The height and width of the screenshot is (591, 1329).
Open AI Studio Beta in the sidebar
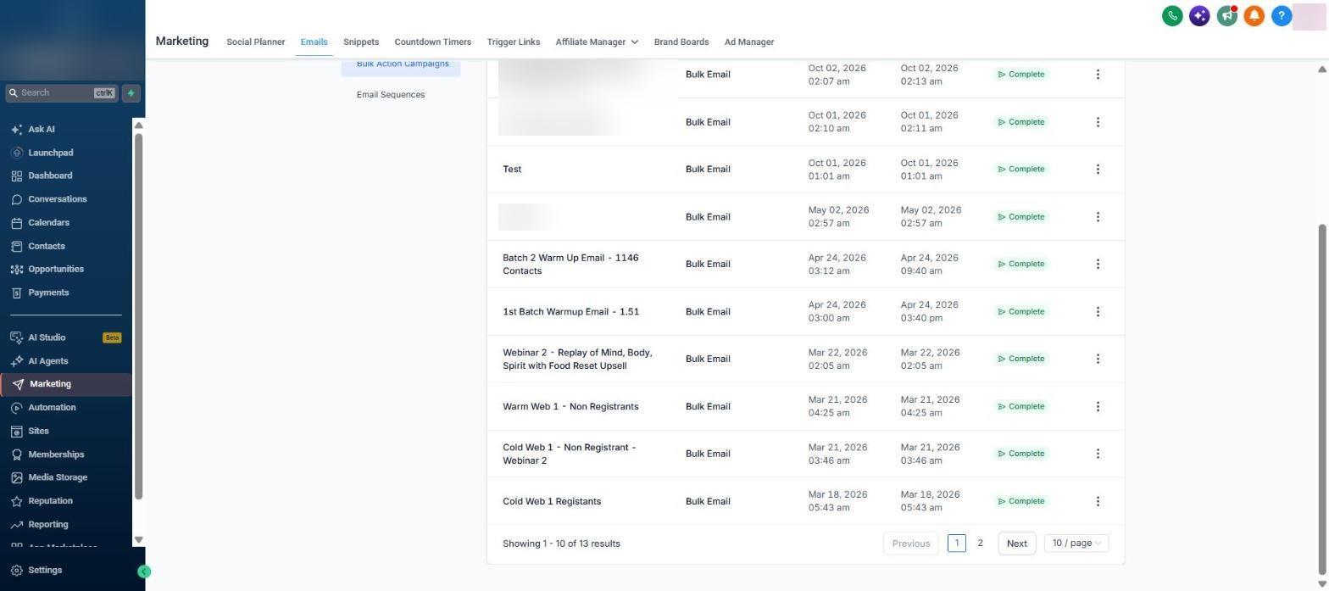(66, 337)
